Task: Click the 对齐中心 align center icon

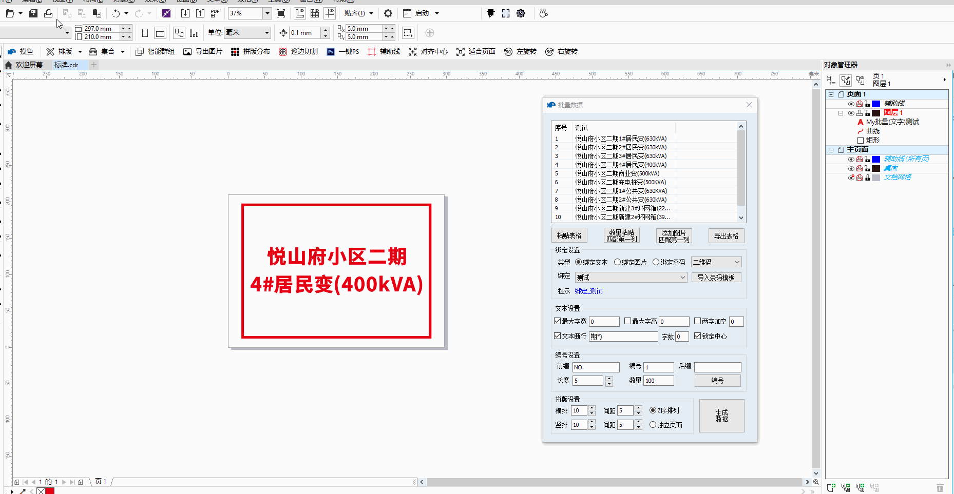Action: 413,52
